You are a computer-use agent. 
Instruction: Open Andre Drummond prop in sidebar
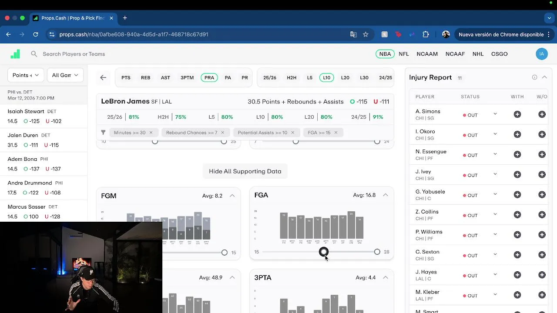coord(44,188)
